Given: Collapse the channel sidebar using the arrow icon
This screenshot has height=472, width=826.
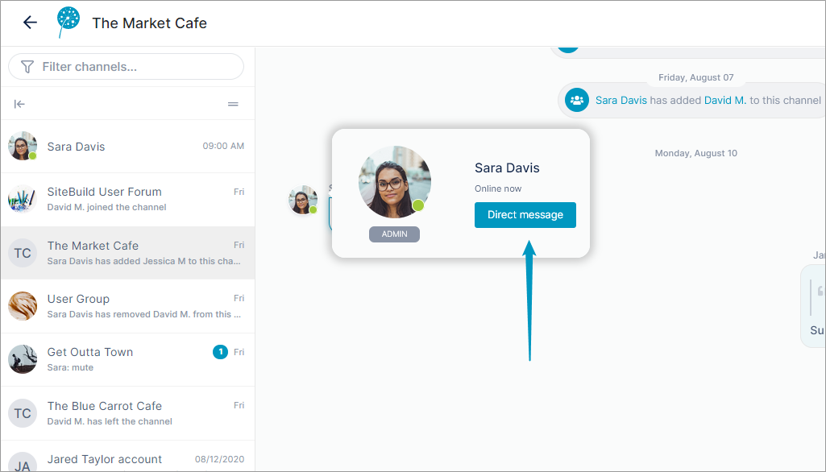Looking at the screenshot, I should 19,104.
